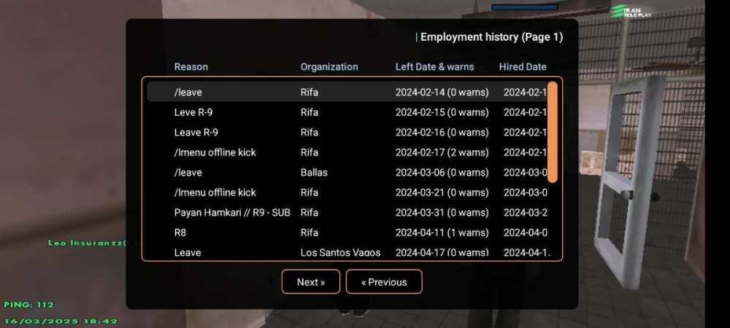Click the 16/03/2025 18:42 timestamp
This screenshot has width=730, height=328.
[61, 321]
